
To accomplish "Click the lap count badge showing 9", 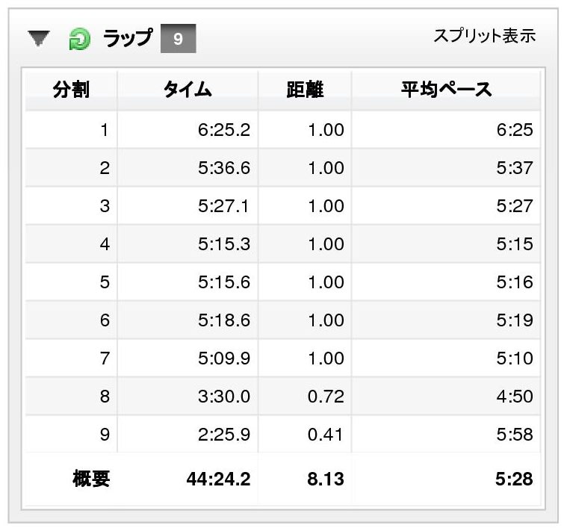I will [x=178, y=39].
